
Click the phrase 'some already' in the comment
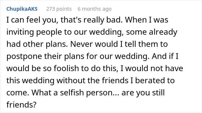(151, 32)
